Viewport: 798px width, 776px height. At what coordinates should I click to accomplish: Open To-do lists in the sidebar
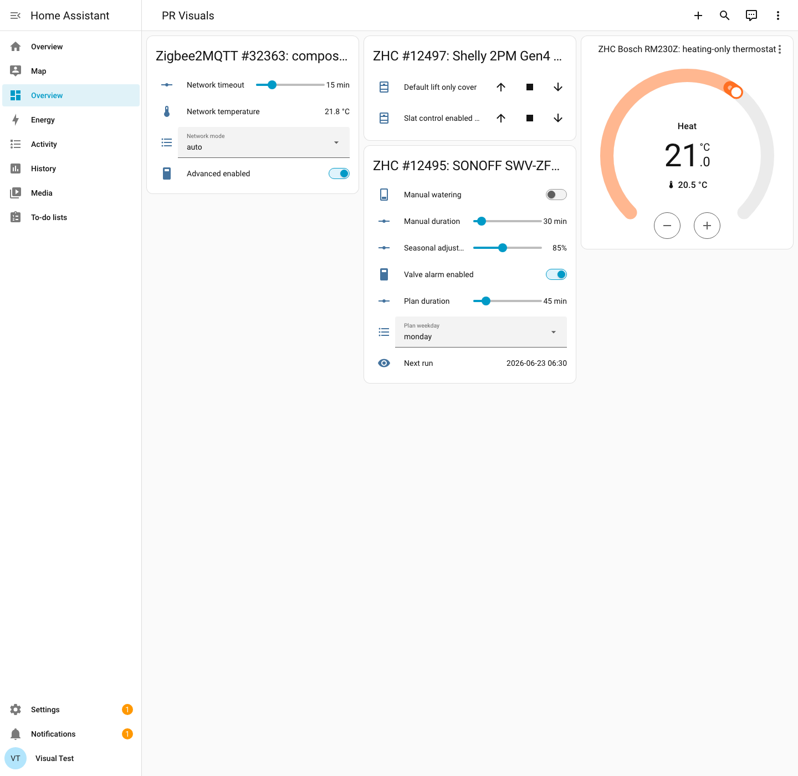(71, 217)
